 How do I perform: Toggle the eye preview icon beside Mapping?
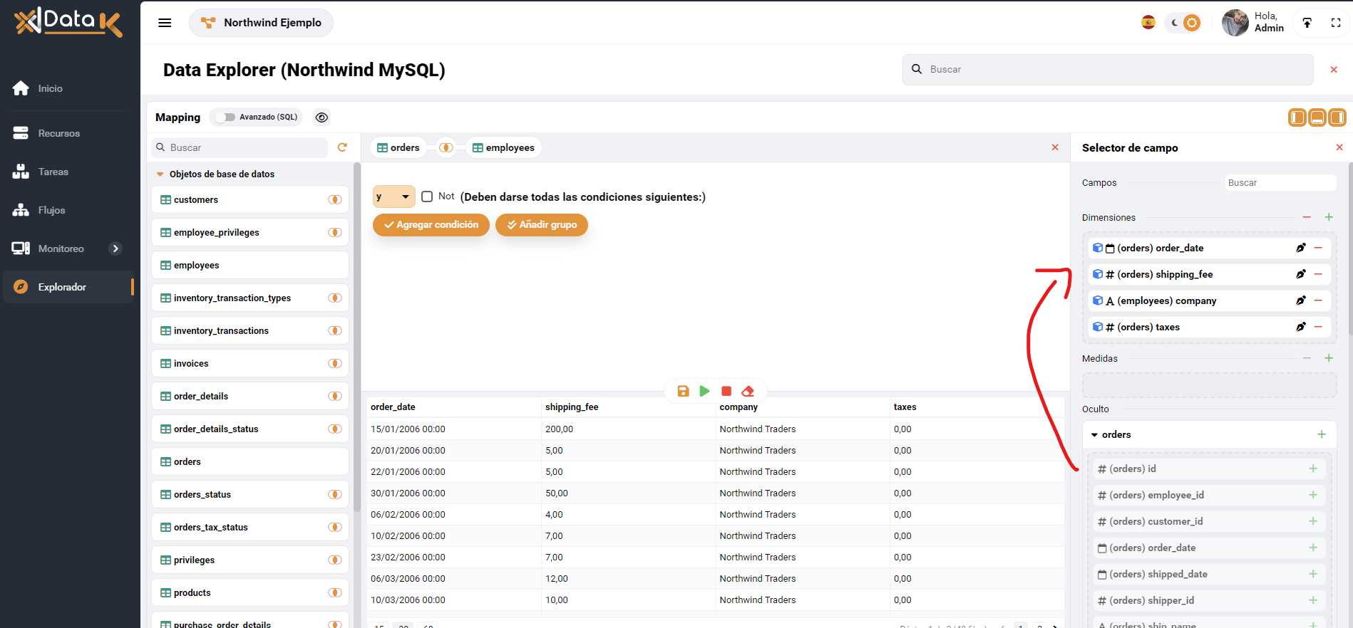(x=321, y=117)
